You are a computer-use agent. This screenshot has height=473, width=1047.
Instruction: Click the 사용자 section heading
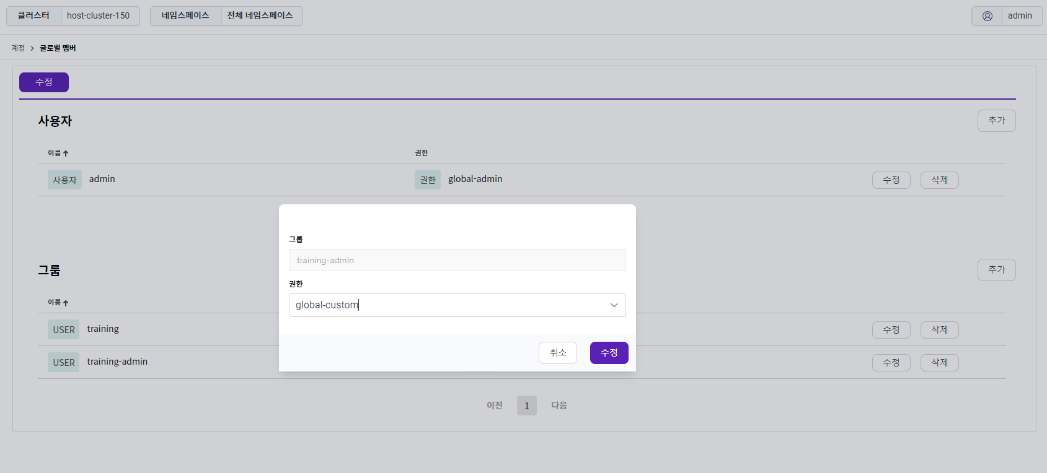tap(55, 121)
